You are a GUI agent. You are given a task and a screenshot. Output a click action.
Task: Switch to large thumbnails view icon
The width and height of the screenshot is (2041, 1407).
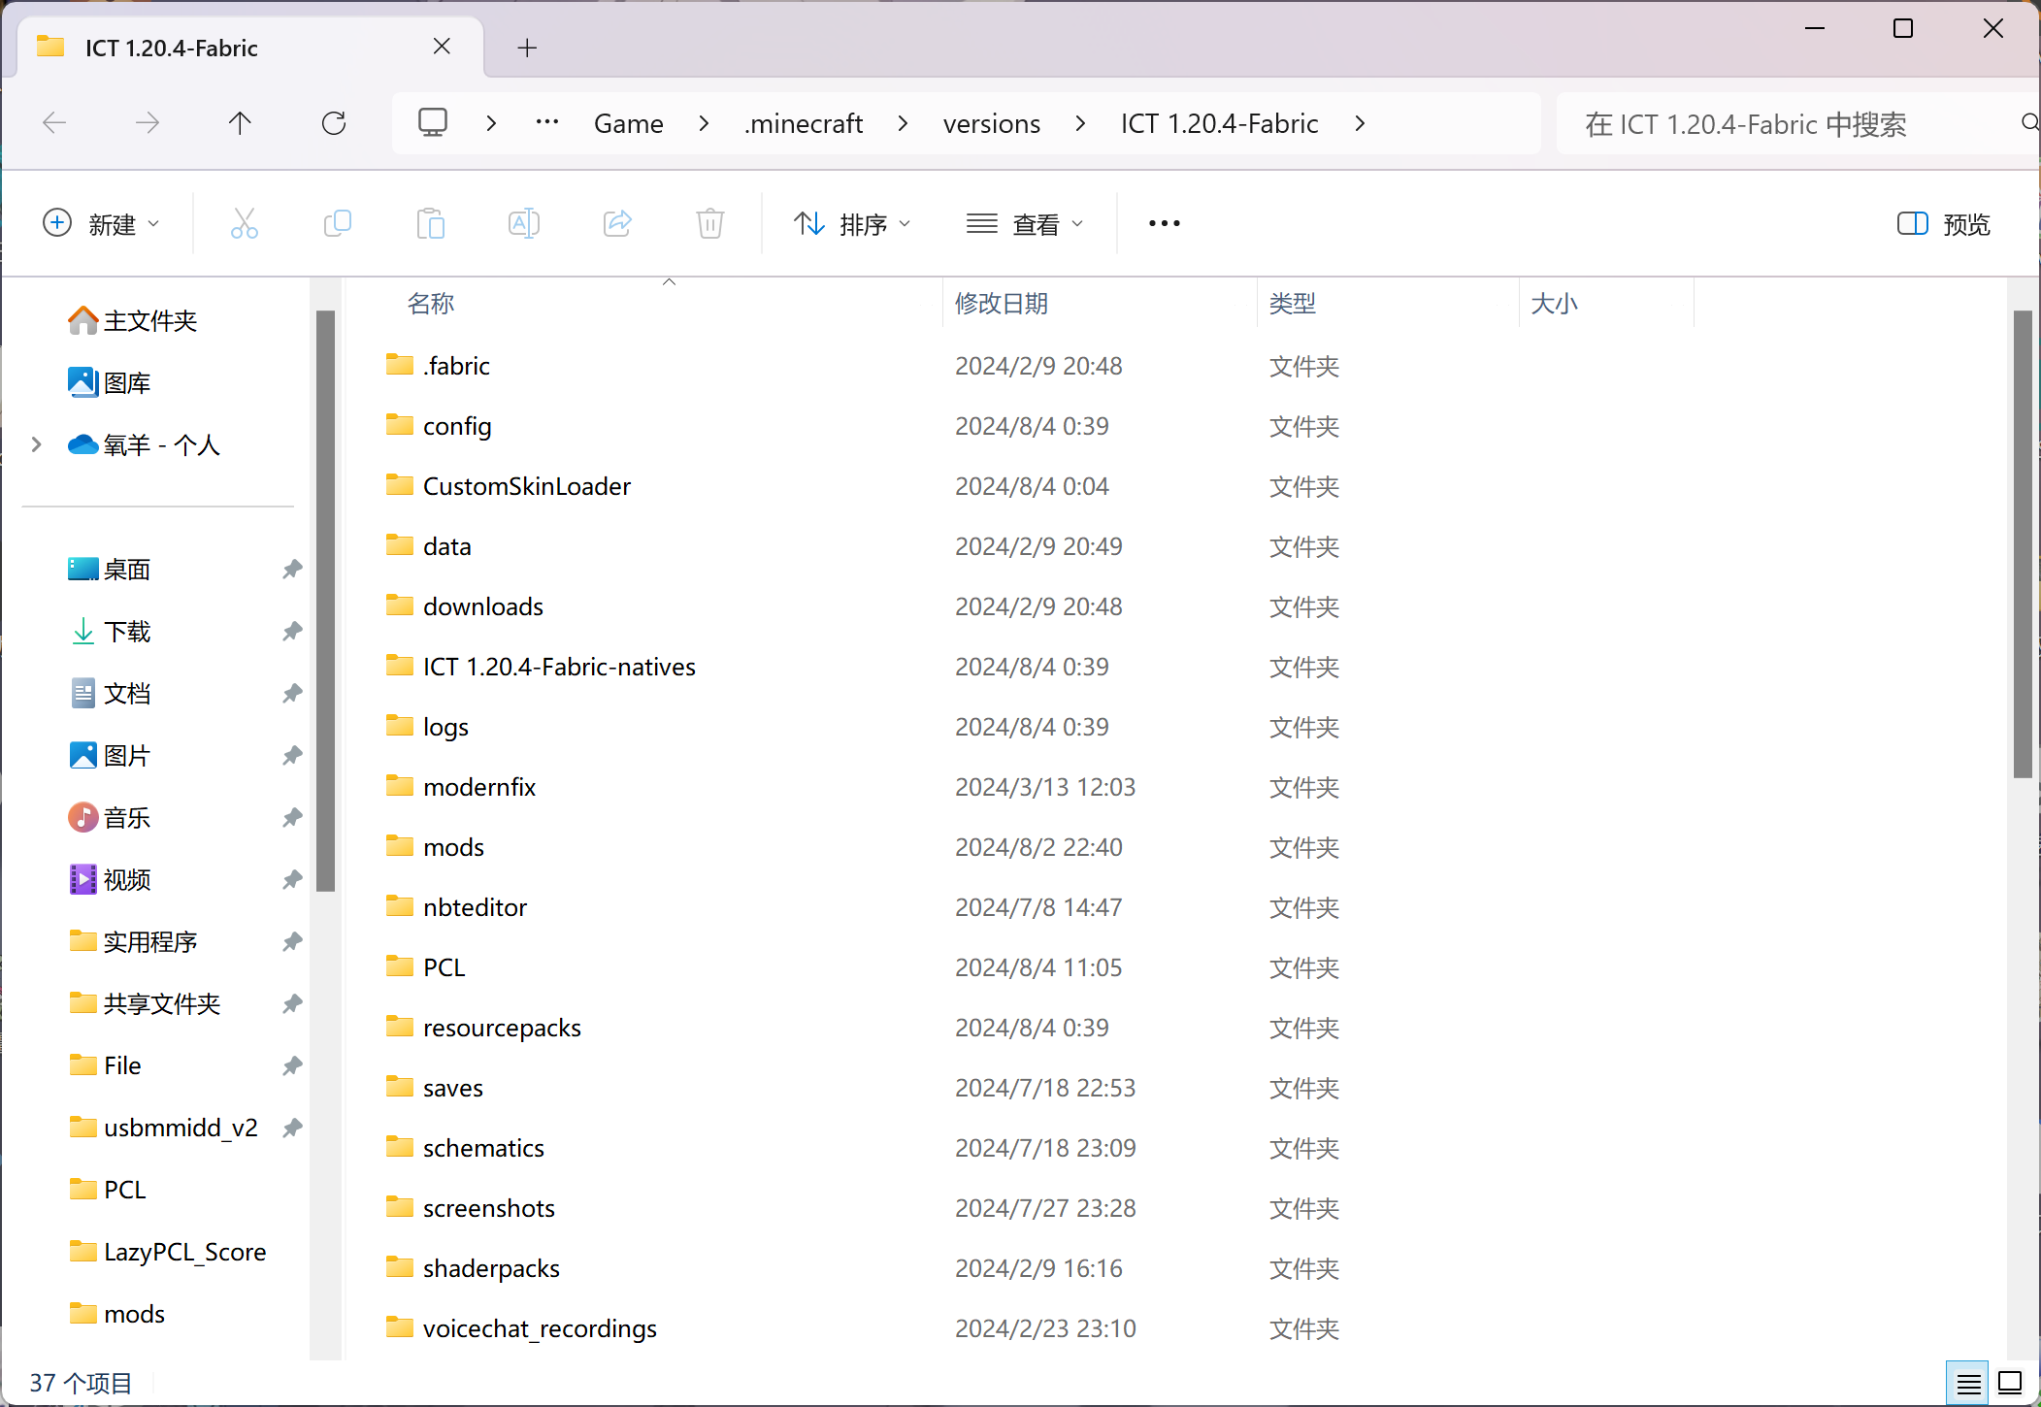tap(2011, 1383)
